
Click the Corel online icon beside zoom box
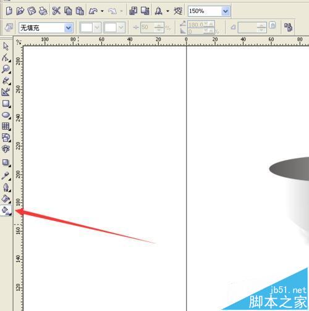pyautogui.click(x=178, y=11)
